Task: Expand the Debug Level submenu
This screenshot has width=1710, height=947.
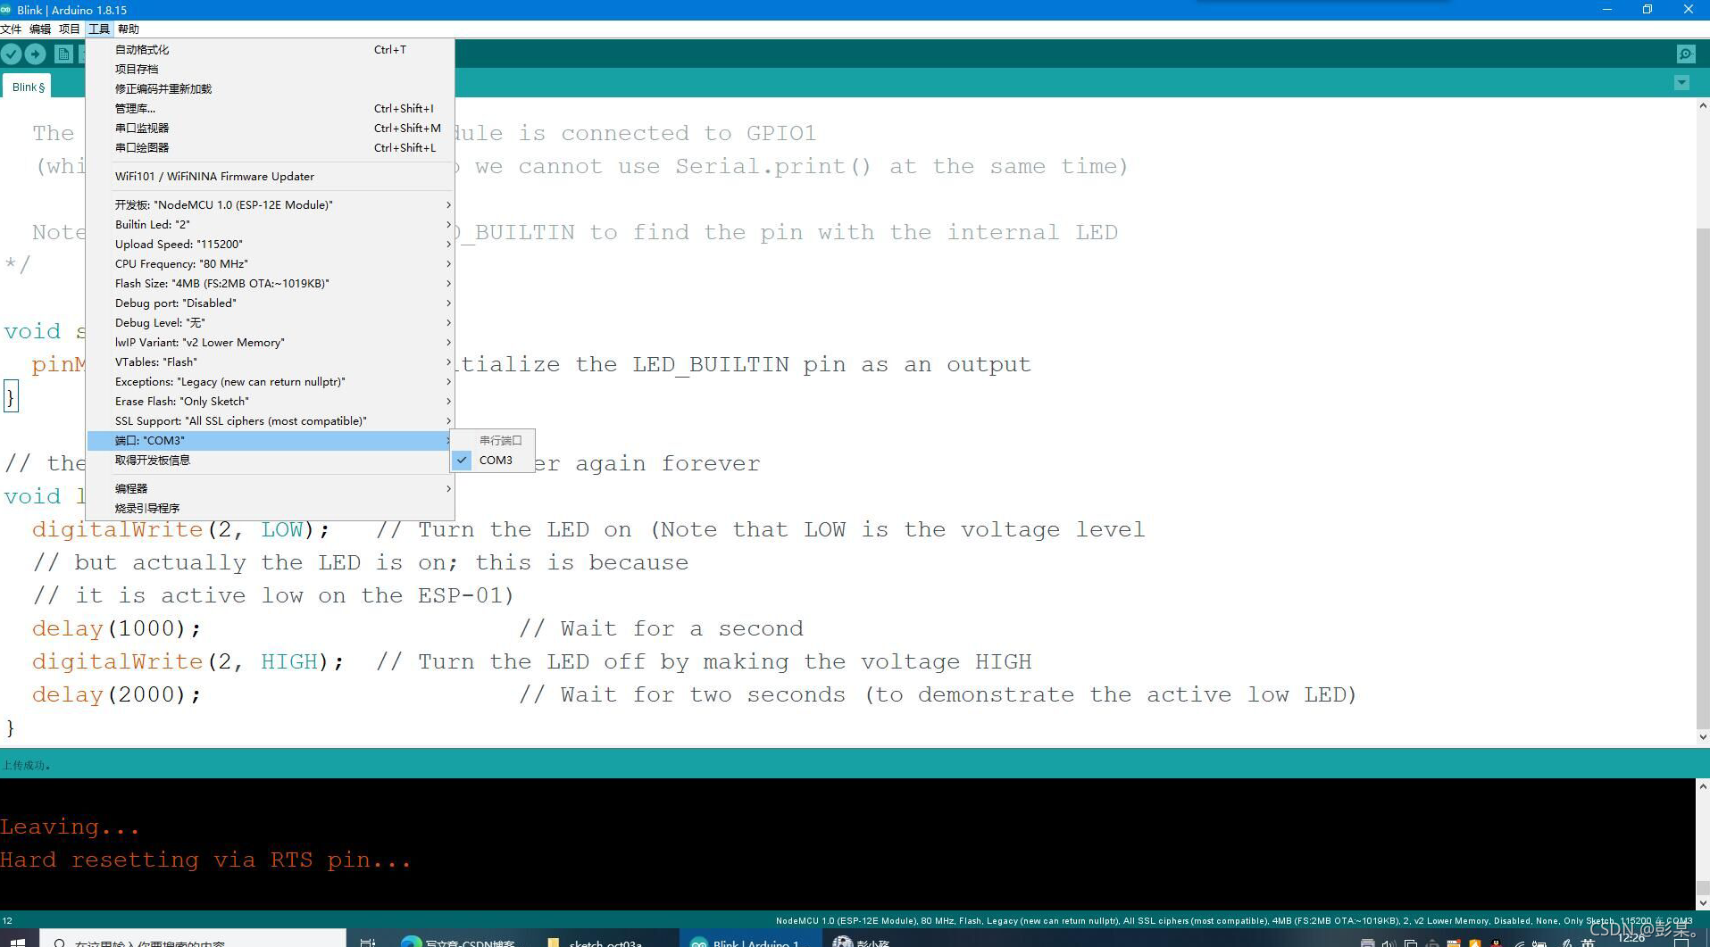Action: click(271, 323)
